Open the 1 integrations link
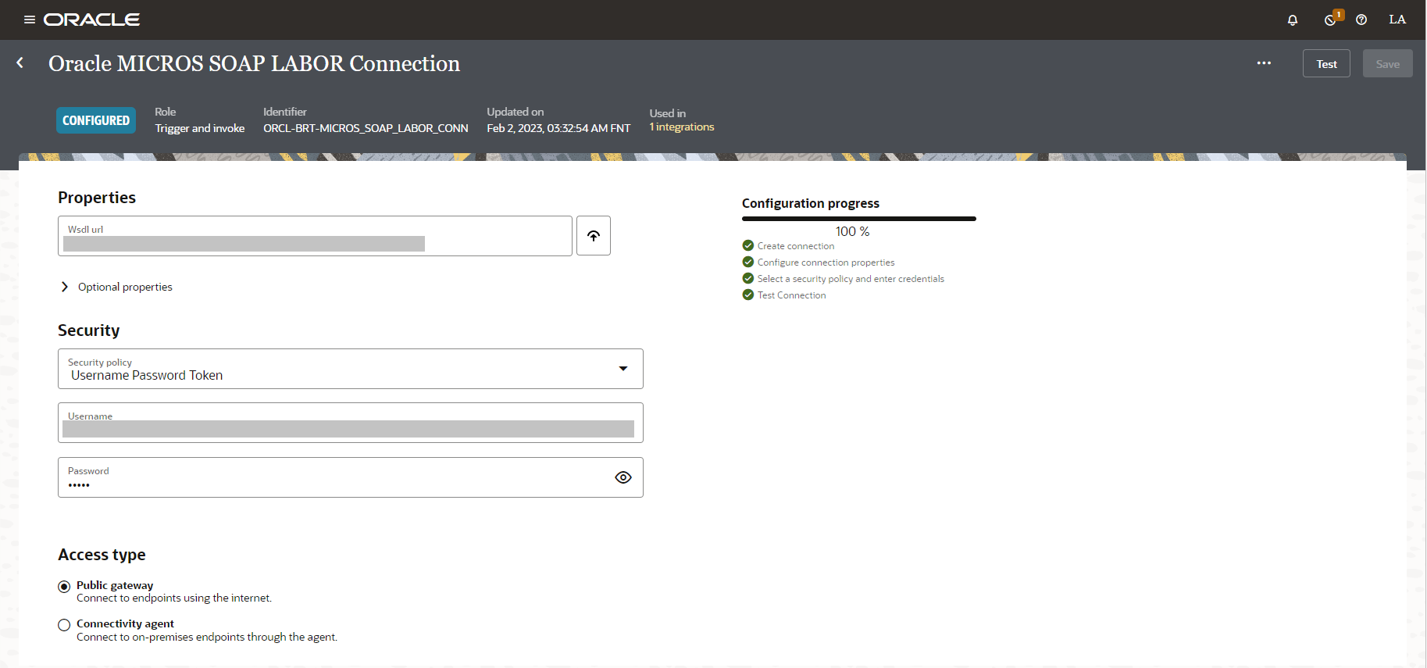 click(x=682, y=127)
